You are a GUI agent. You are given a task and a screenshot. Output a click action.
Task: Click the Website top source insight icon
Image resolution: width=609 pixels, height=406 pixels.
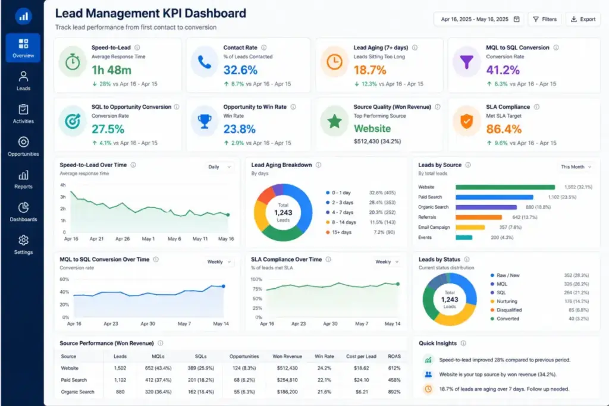[x=428, y=374]
